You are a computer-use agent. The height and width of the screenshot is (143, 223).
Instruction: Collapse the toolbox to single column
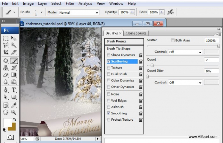pos(3,21)
